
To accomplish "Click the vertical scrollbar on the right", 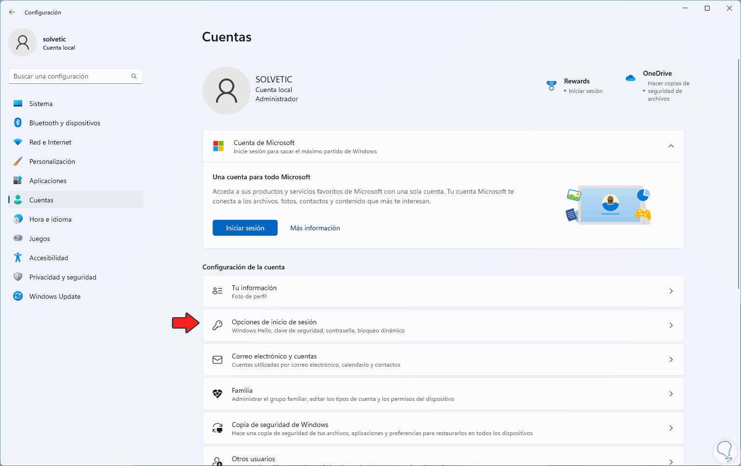I will [739, 173].
